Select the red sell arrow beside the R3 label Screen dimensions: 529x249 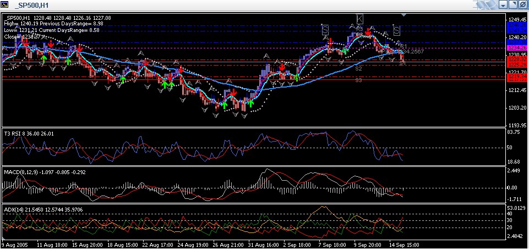tap(368, 32)
